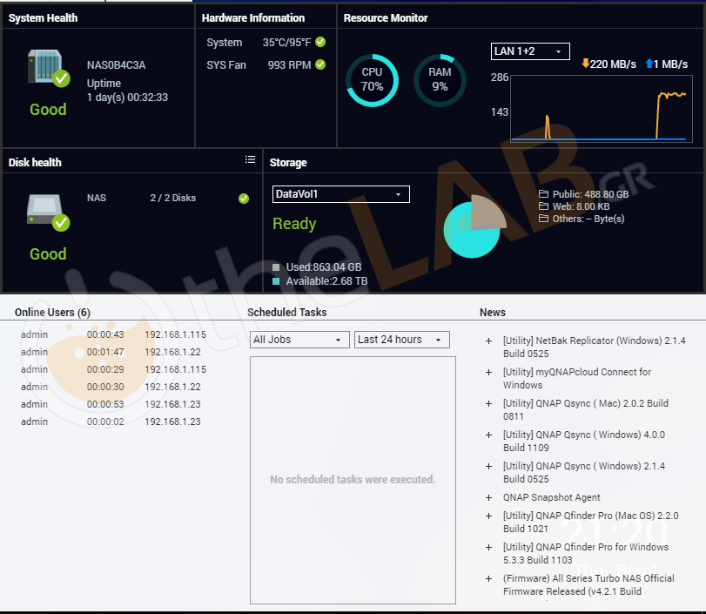Click the uptime value 1 day(s) 00:32:33
Viewport: 706px width, 614px height.
tap(127, 98)
